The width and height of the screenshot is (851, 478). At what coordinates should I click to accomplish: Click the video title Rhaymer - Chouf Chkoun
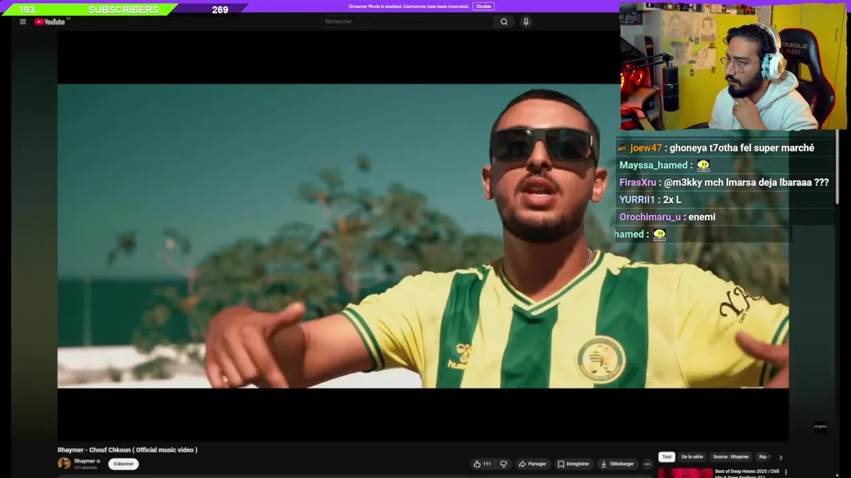tap(128, 450)
